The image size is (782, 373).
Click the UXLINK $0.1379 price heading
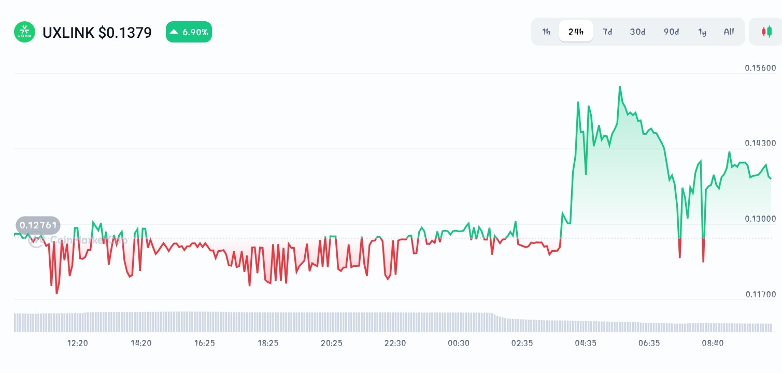96,32
